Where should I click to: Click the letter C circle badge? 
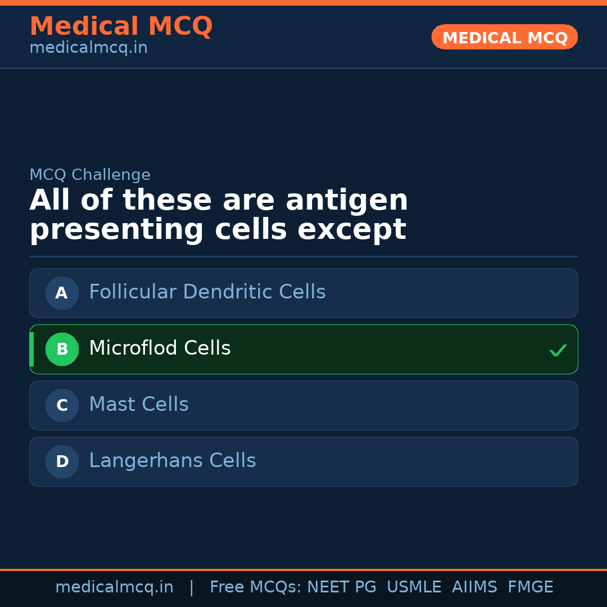(x=62, y=405)
